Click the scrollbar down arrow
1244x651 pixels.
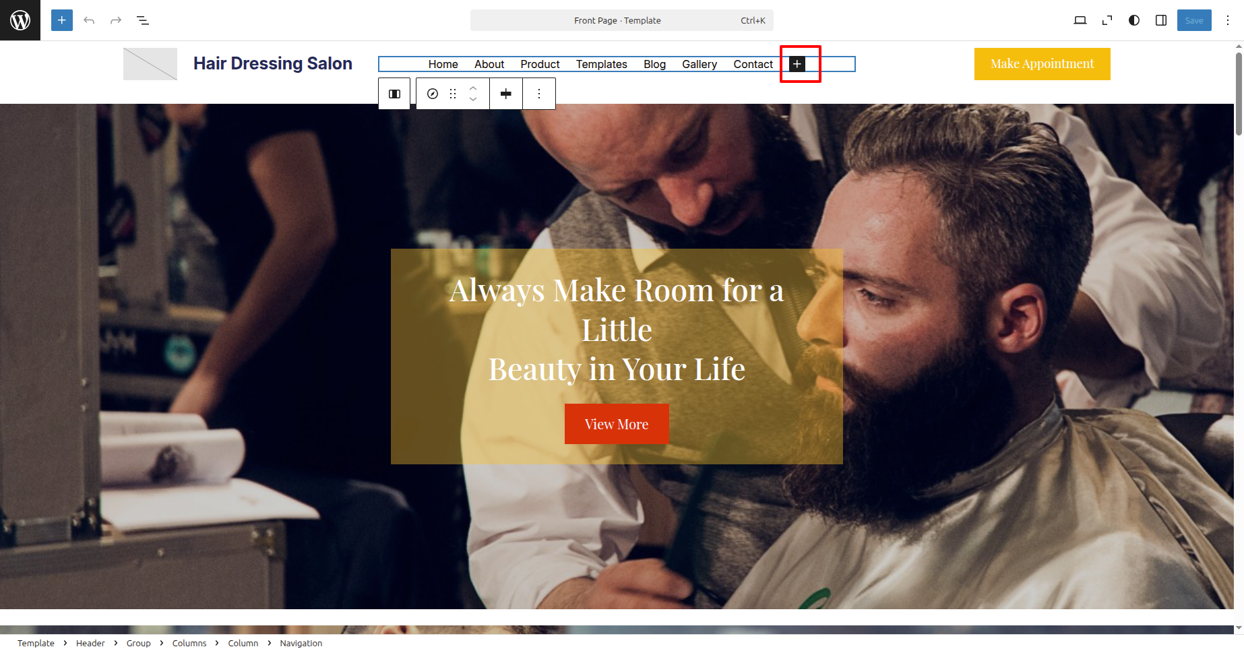(x=1239, y=628)
